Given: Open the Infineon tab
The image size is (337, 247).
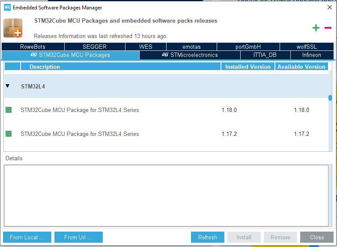Looking at the screenshot, I should [312, 55].
